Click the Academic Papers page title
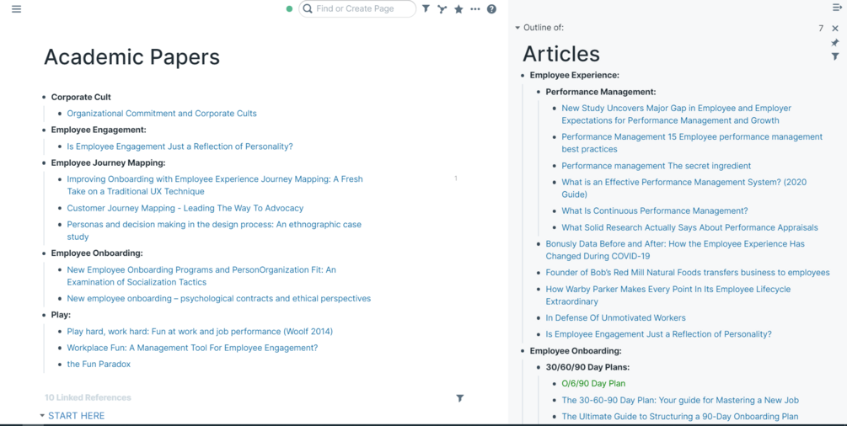This screenshot has height=426, width=847. pyautogui.click(x=131, y=56)
